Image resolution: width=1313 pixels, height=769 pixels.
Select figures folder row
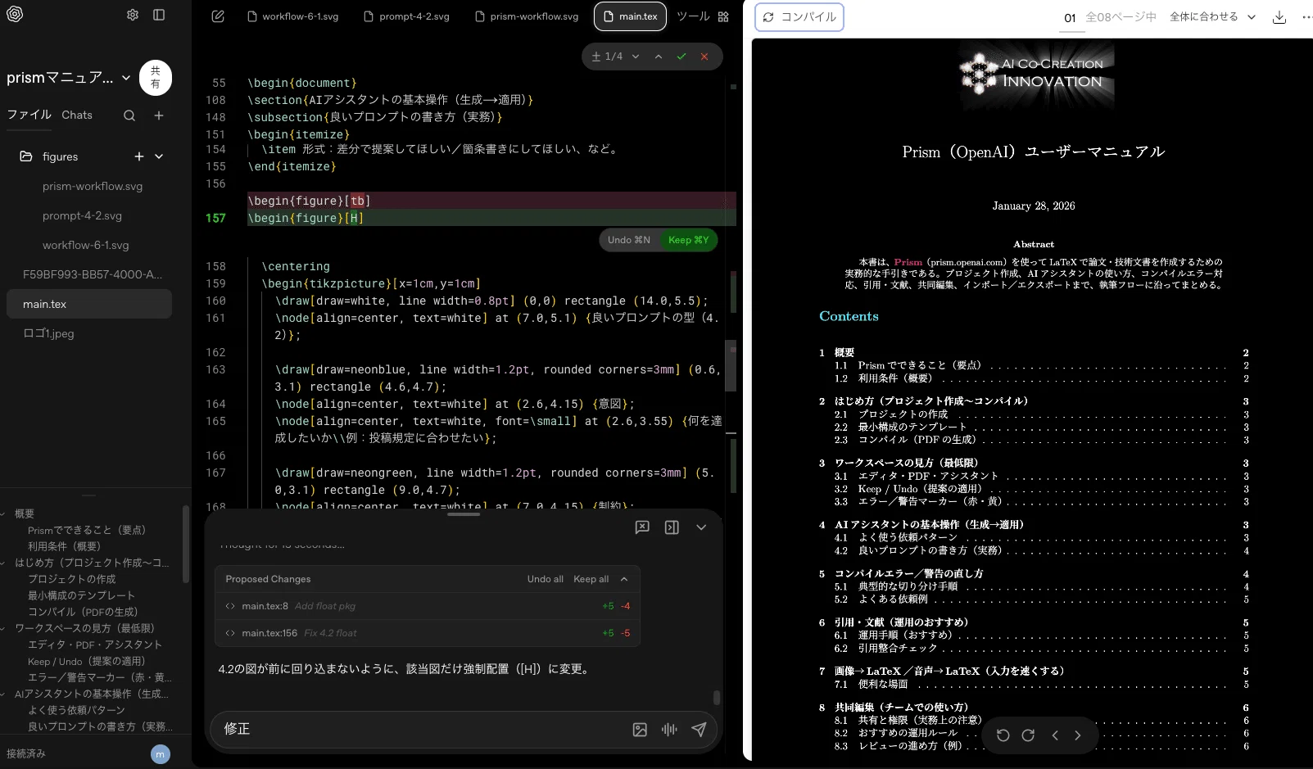90,156
